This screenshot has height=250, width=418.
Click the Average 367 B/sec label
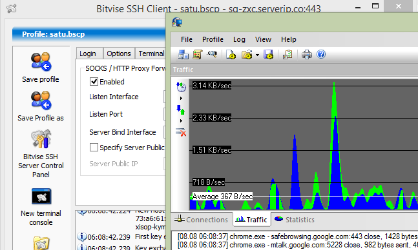click(x=223, y=197)
